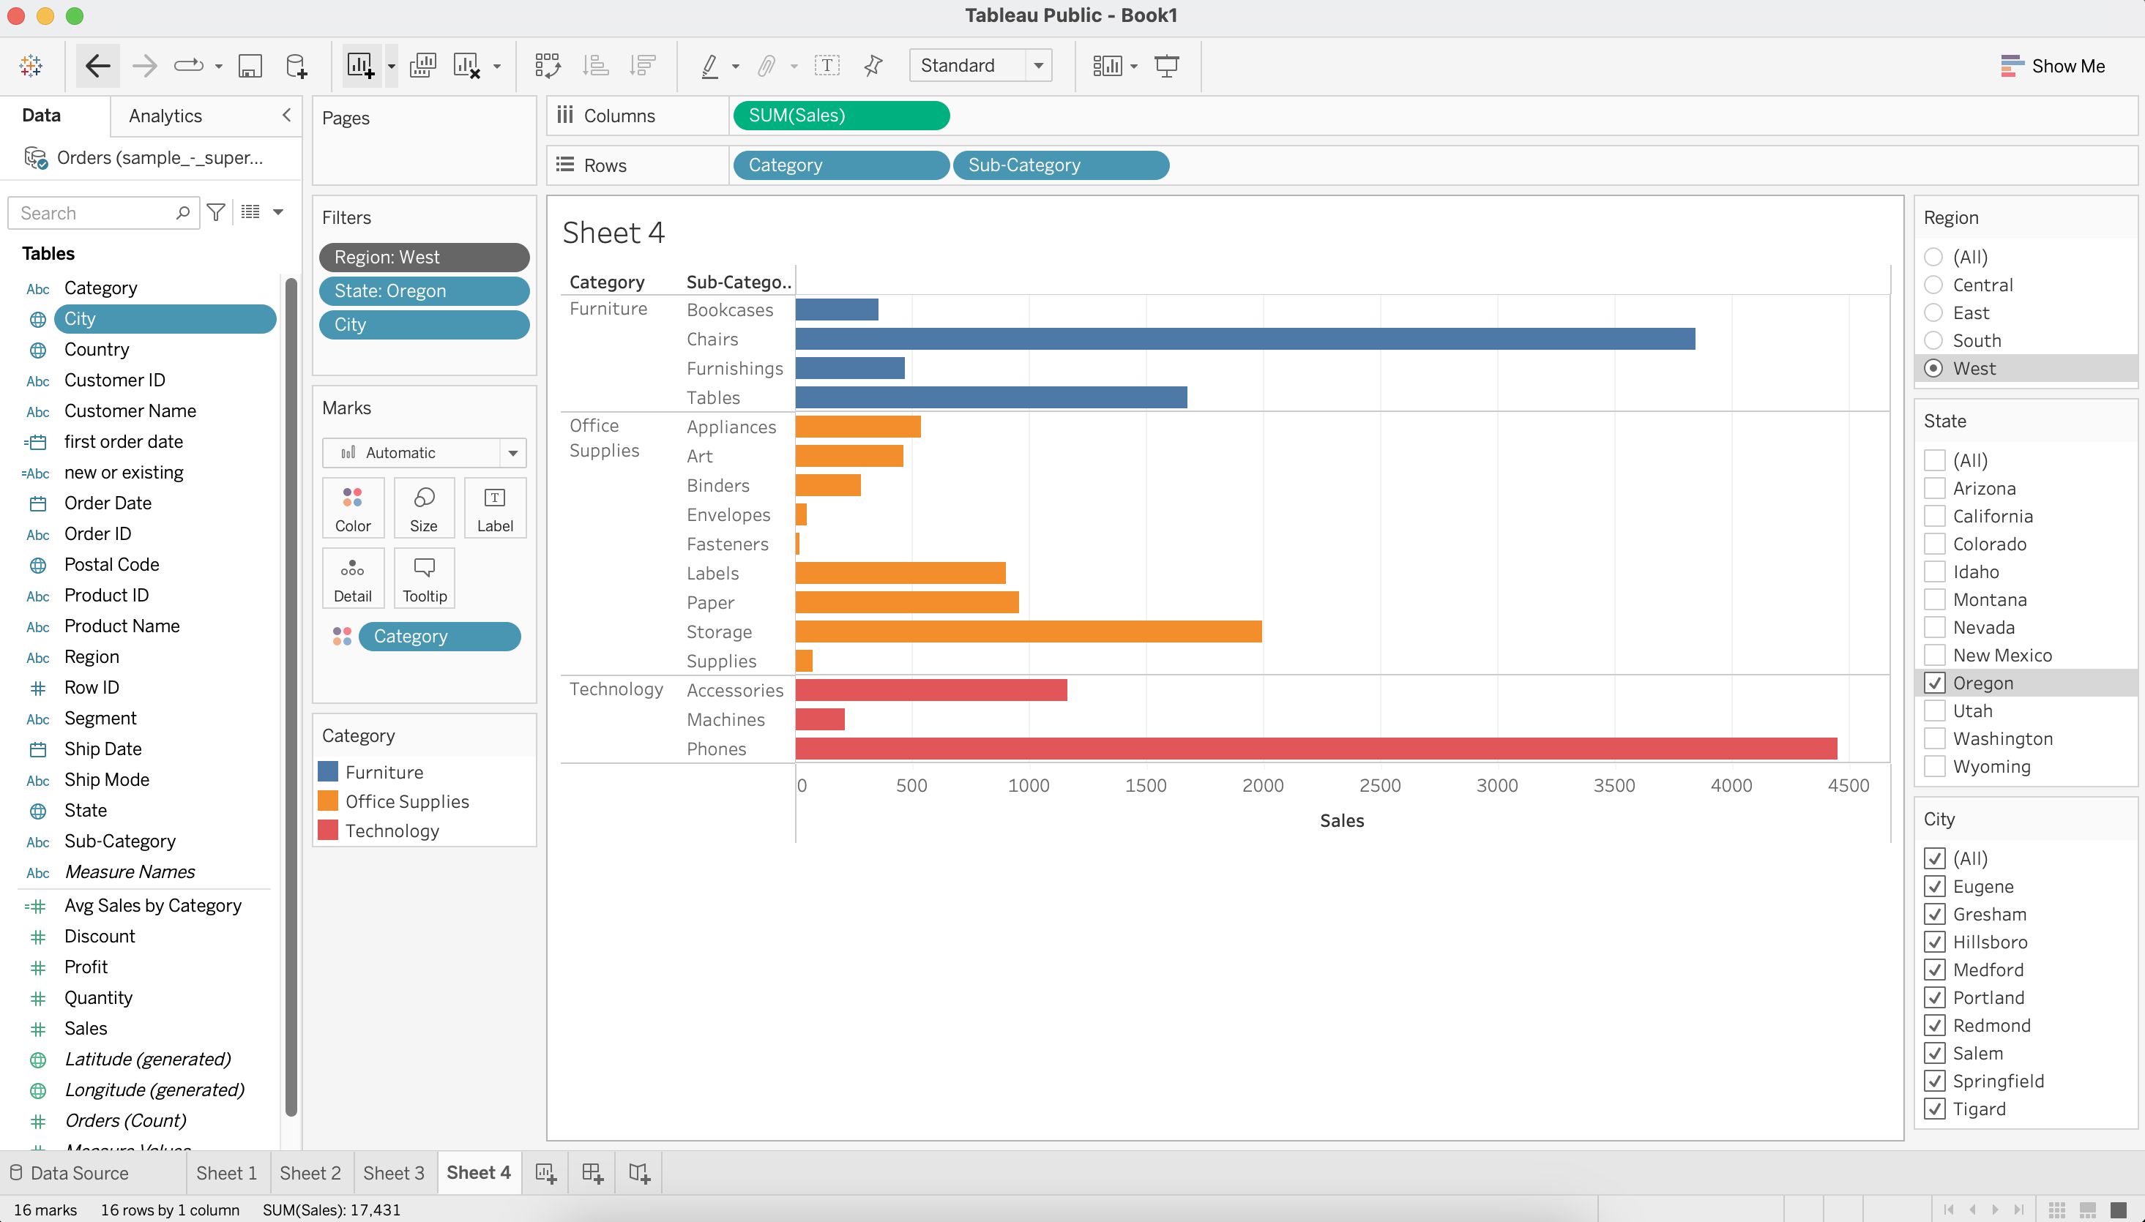Collapse the Data pane with the chevron
This screenshot has height=1222, width=2145.
pos(286,115)
